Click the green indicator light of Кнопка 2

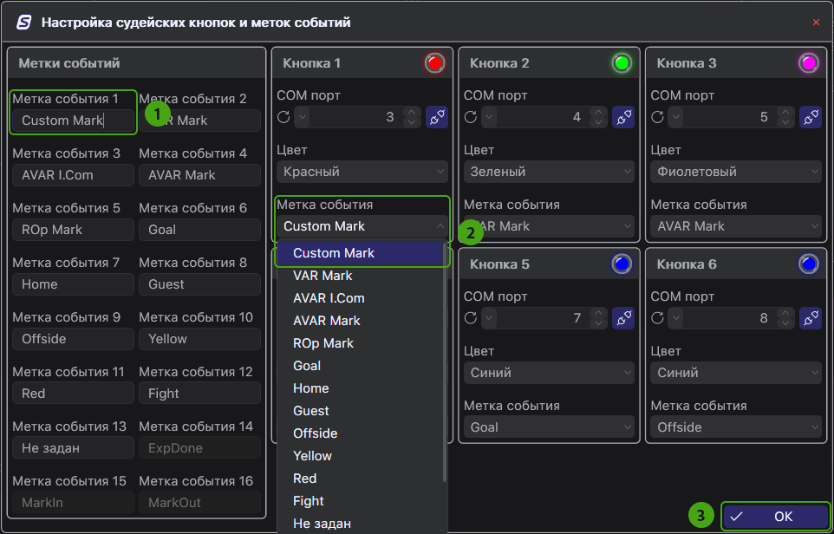point(621,63)
